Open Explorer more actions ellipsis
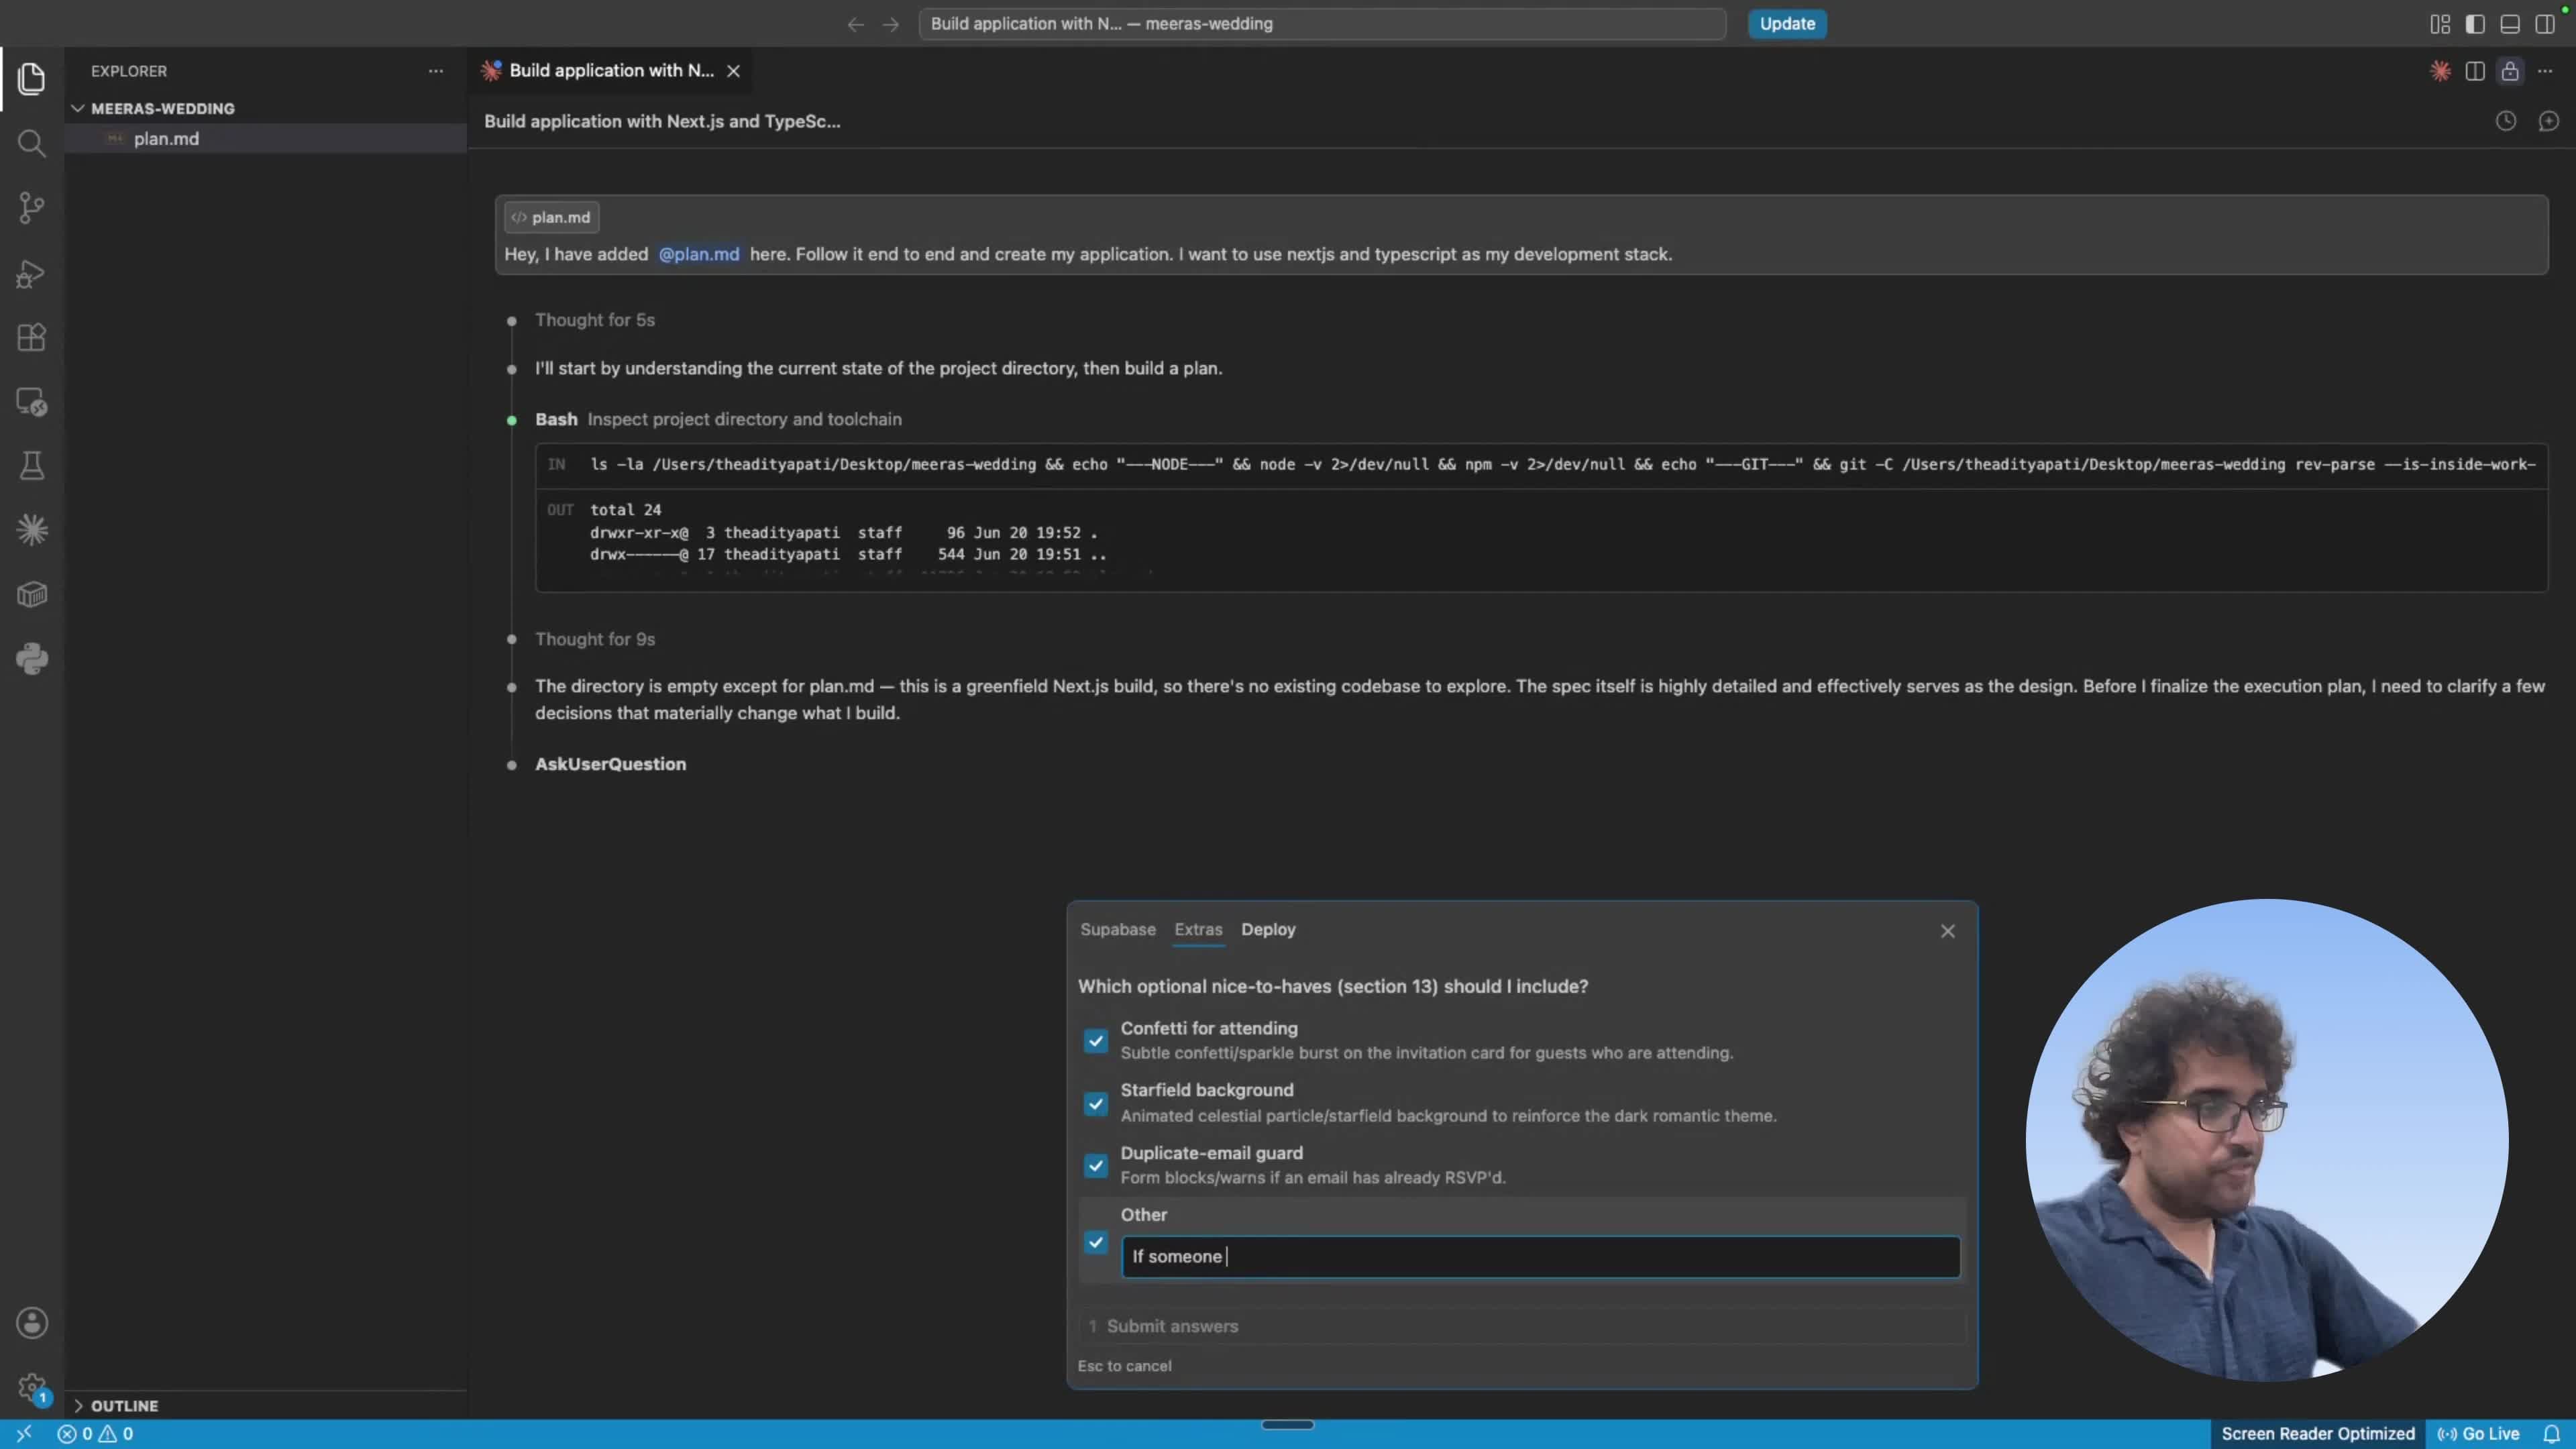The width and height of the screenshot is (2576, 1449). pos(436,71)
